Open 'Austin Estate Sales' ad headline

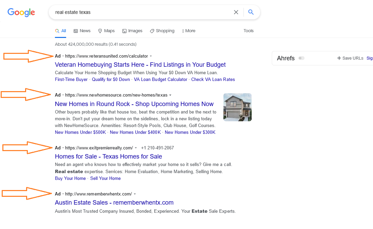pos(114,203)
